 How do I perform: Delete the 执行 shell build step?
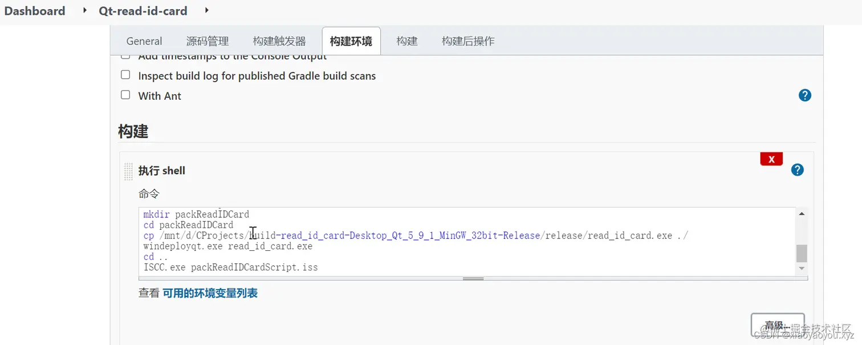click(771, 159)
